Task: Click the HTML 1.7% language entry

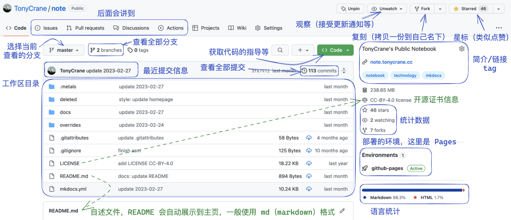Action: [429, 198]
